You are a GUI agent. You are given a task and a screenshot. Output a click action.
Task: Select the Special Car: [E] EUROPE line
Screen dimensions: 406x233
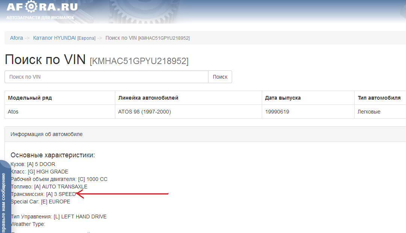(41, 202)
